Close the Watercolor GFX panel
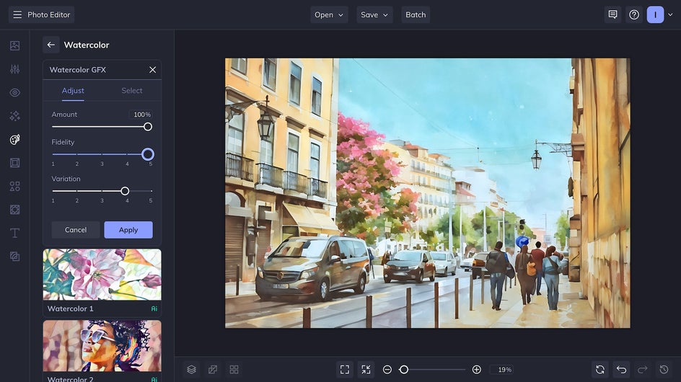The height and width of the screenshot is (382, 681). [x=152, y=70]
